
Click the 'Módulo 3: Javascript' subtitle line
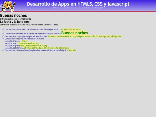(x=78, y=8)
